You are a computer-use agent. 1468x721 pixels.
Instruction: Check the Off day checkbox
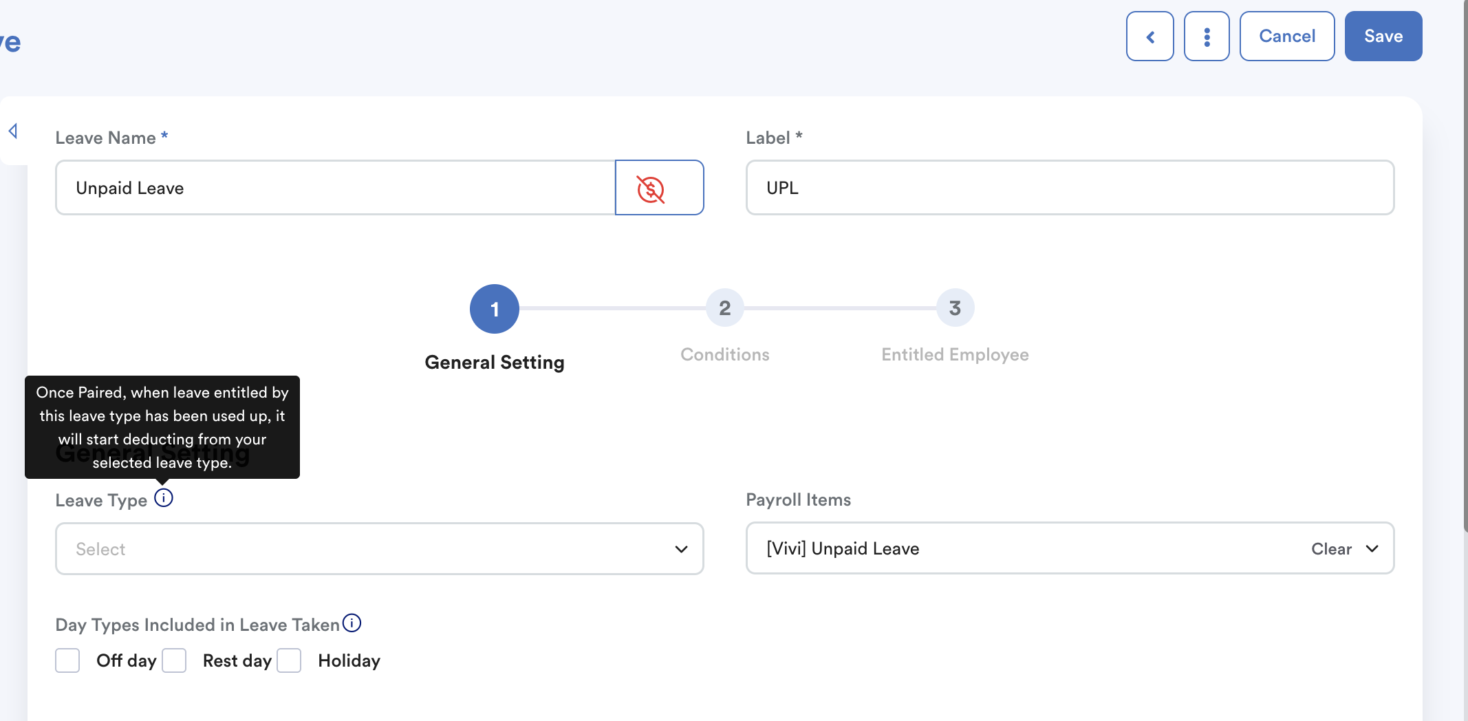67,660
